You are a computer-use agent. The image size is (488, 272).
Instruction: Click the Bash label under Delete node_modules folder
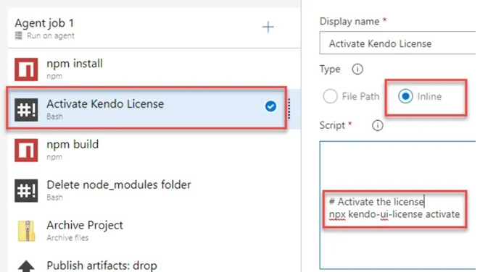click(x=54, y=197)
